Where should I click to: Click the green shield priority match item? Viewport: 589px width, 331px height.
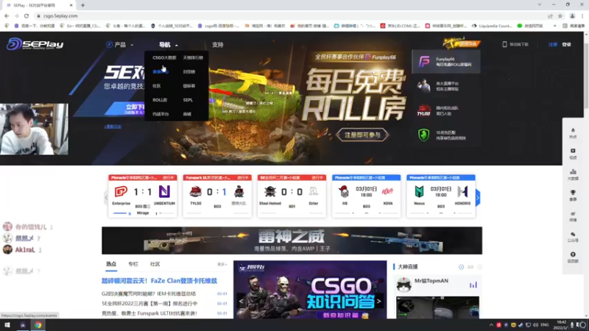446,135
